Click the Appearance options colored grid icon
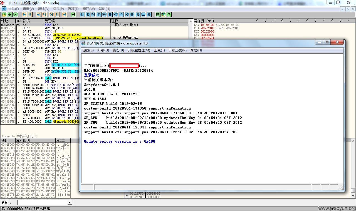Image resolution: width=356 pixels, height=211 pixels. click(163, 14)
